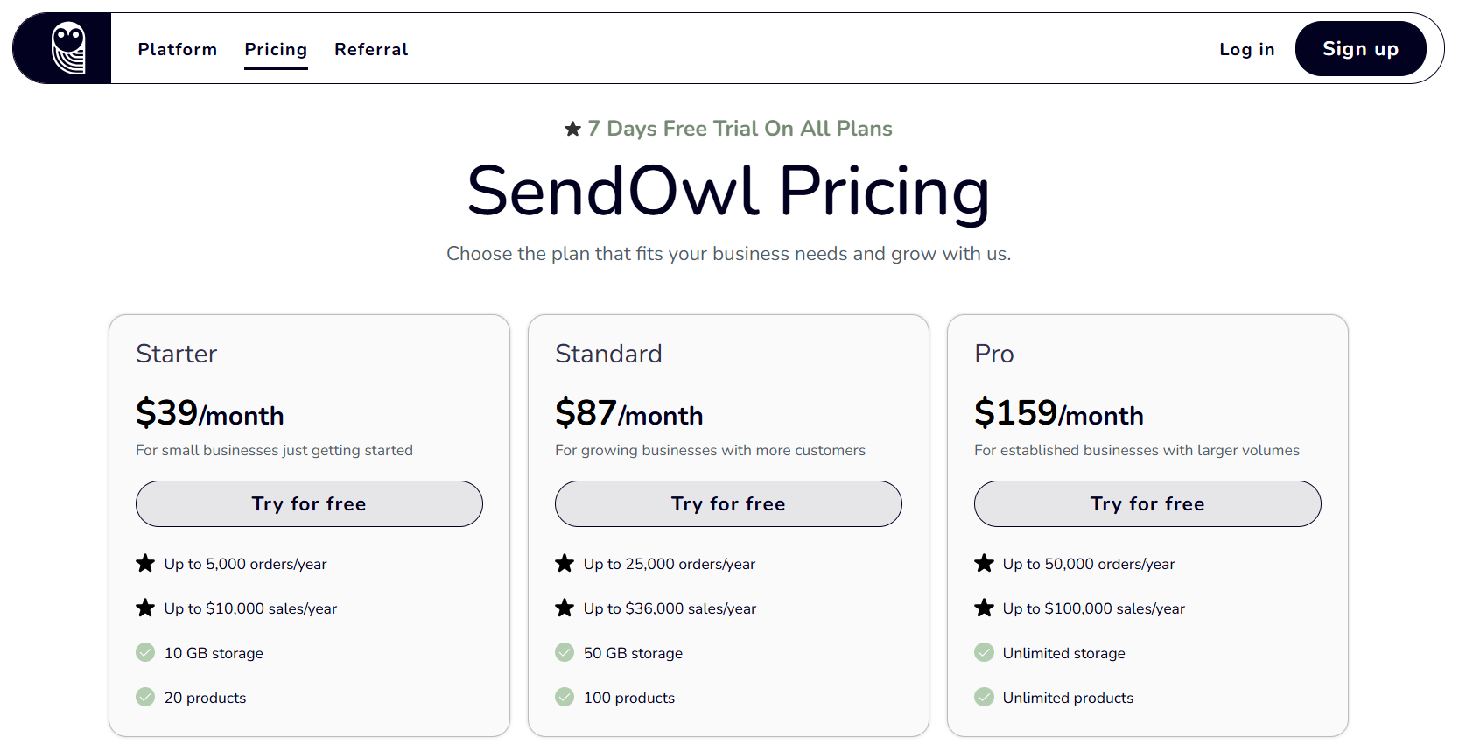Click the checkmark next to '100 products'
Image resolution: width=1459 pixels, height=752 pixels.
point(565,697)
